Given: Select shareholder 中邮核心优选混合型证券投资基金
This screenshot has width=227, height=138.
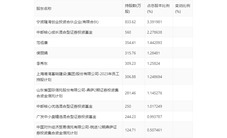Looking at the screenshot, I should [64, 106].
